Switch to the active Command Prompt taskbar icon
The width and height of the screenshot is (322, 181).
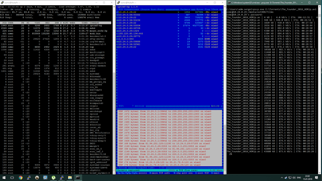tap(78, 178)
